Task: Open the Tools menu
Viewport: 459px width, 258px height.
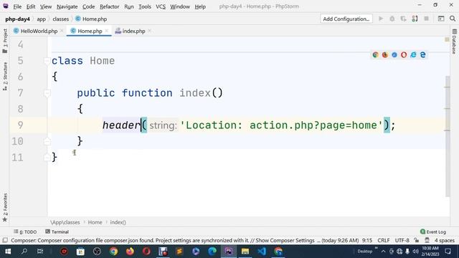Action: (x=145, y=6)
